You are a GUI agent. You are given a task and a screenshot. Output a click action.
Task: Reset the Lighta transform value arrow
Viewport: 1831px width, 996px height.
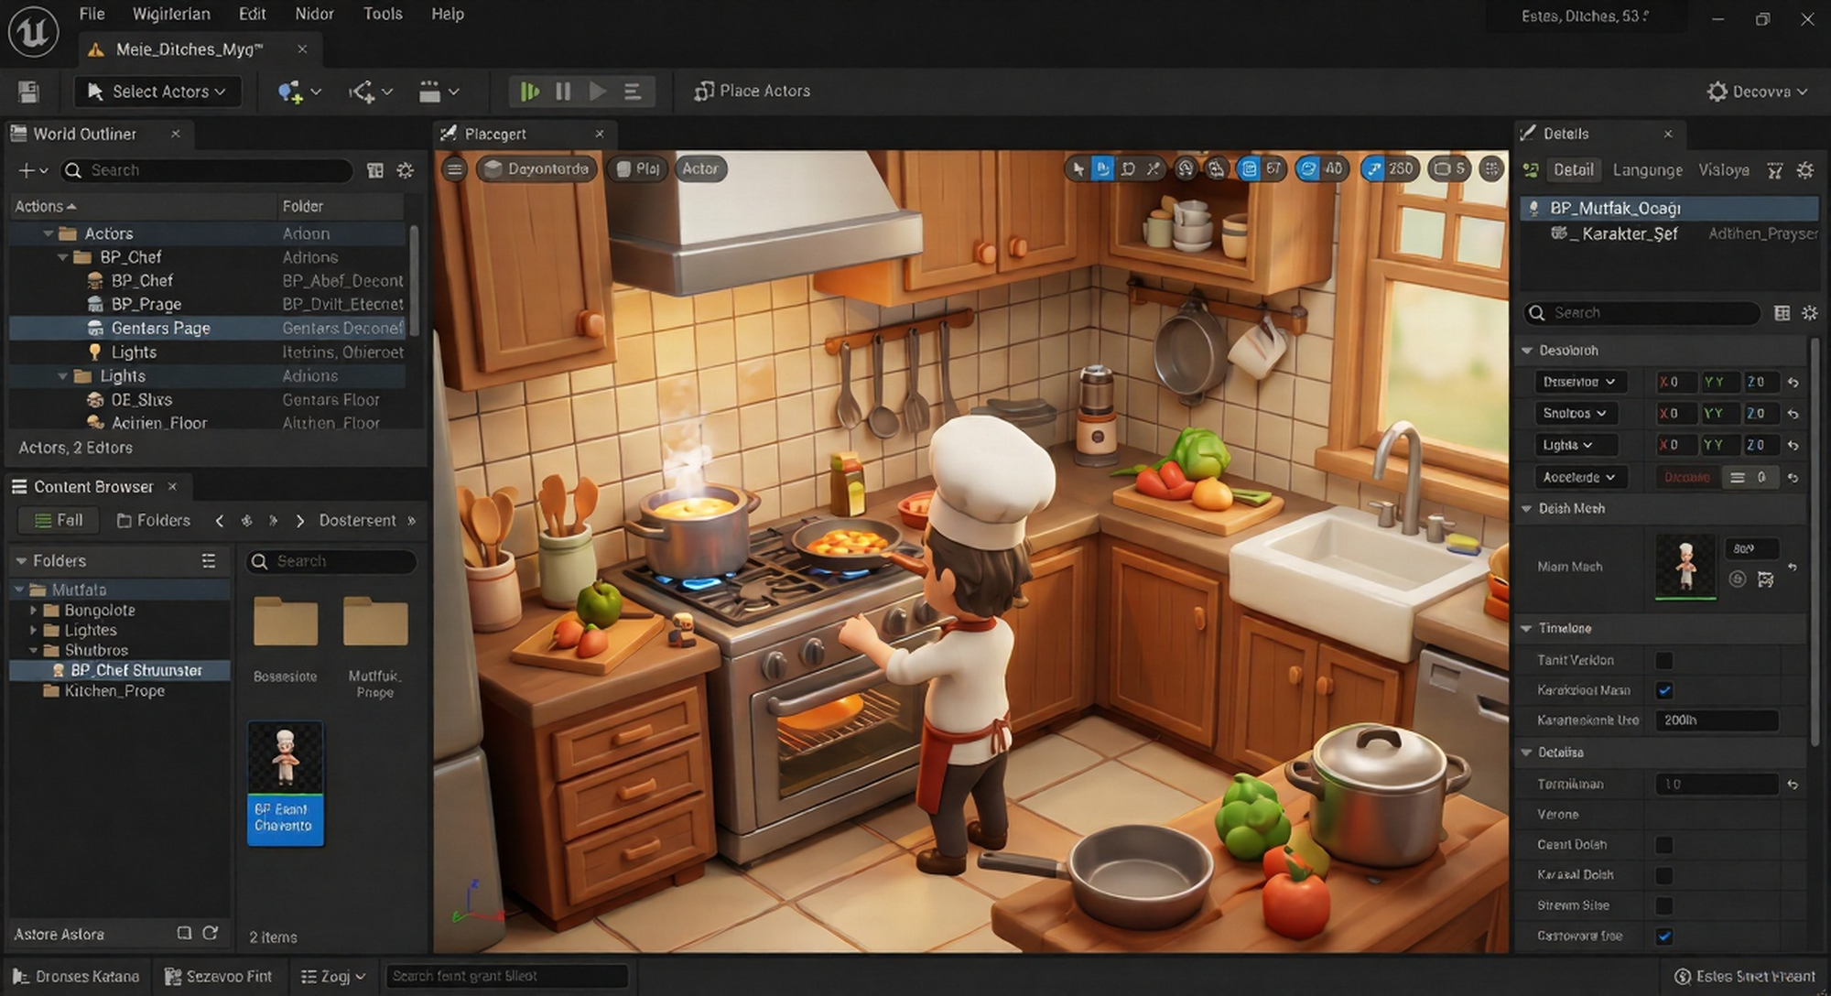click(1793, 446)
